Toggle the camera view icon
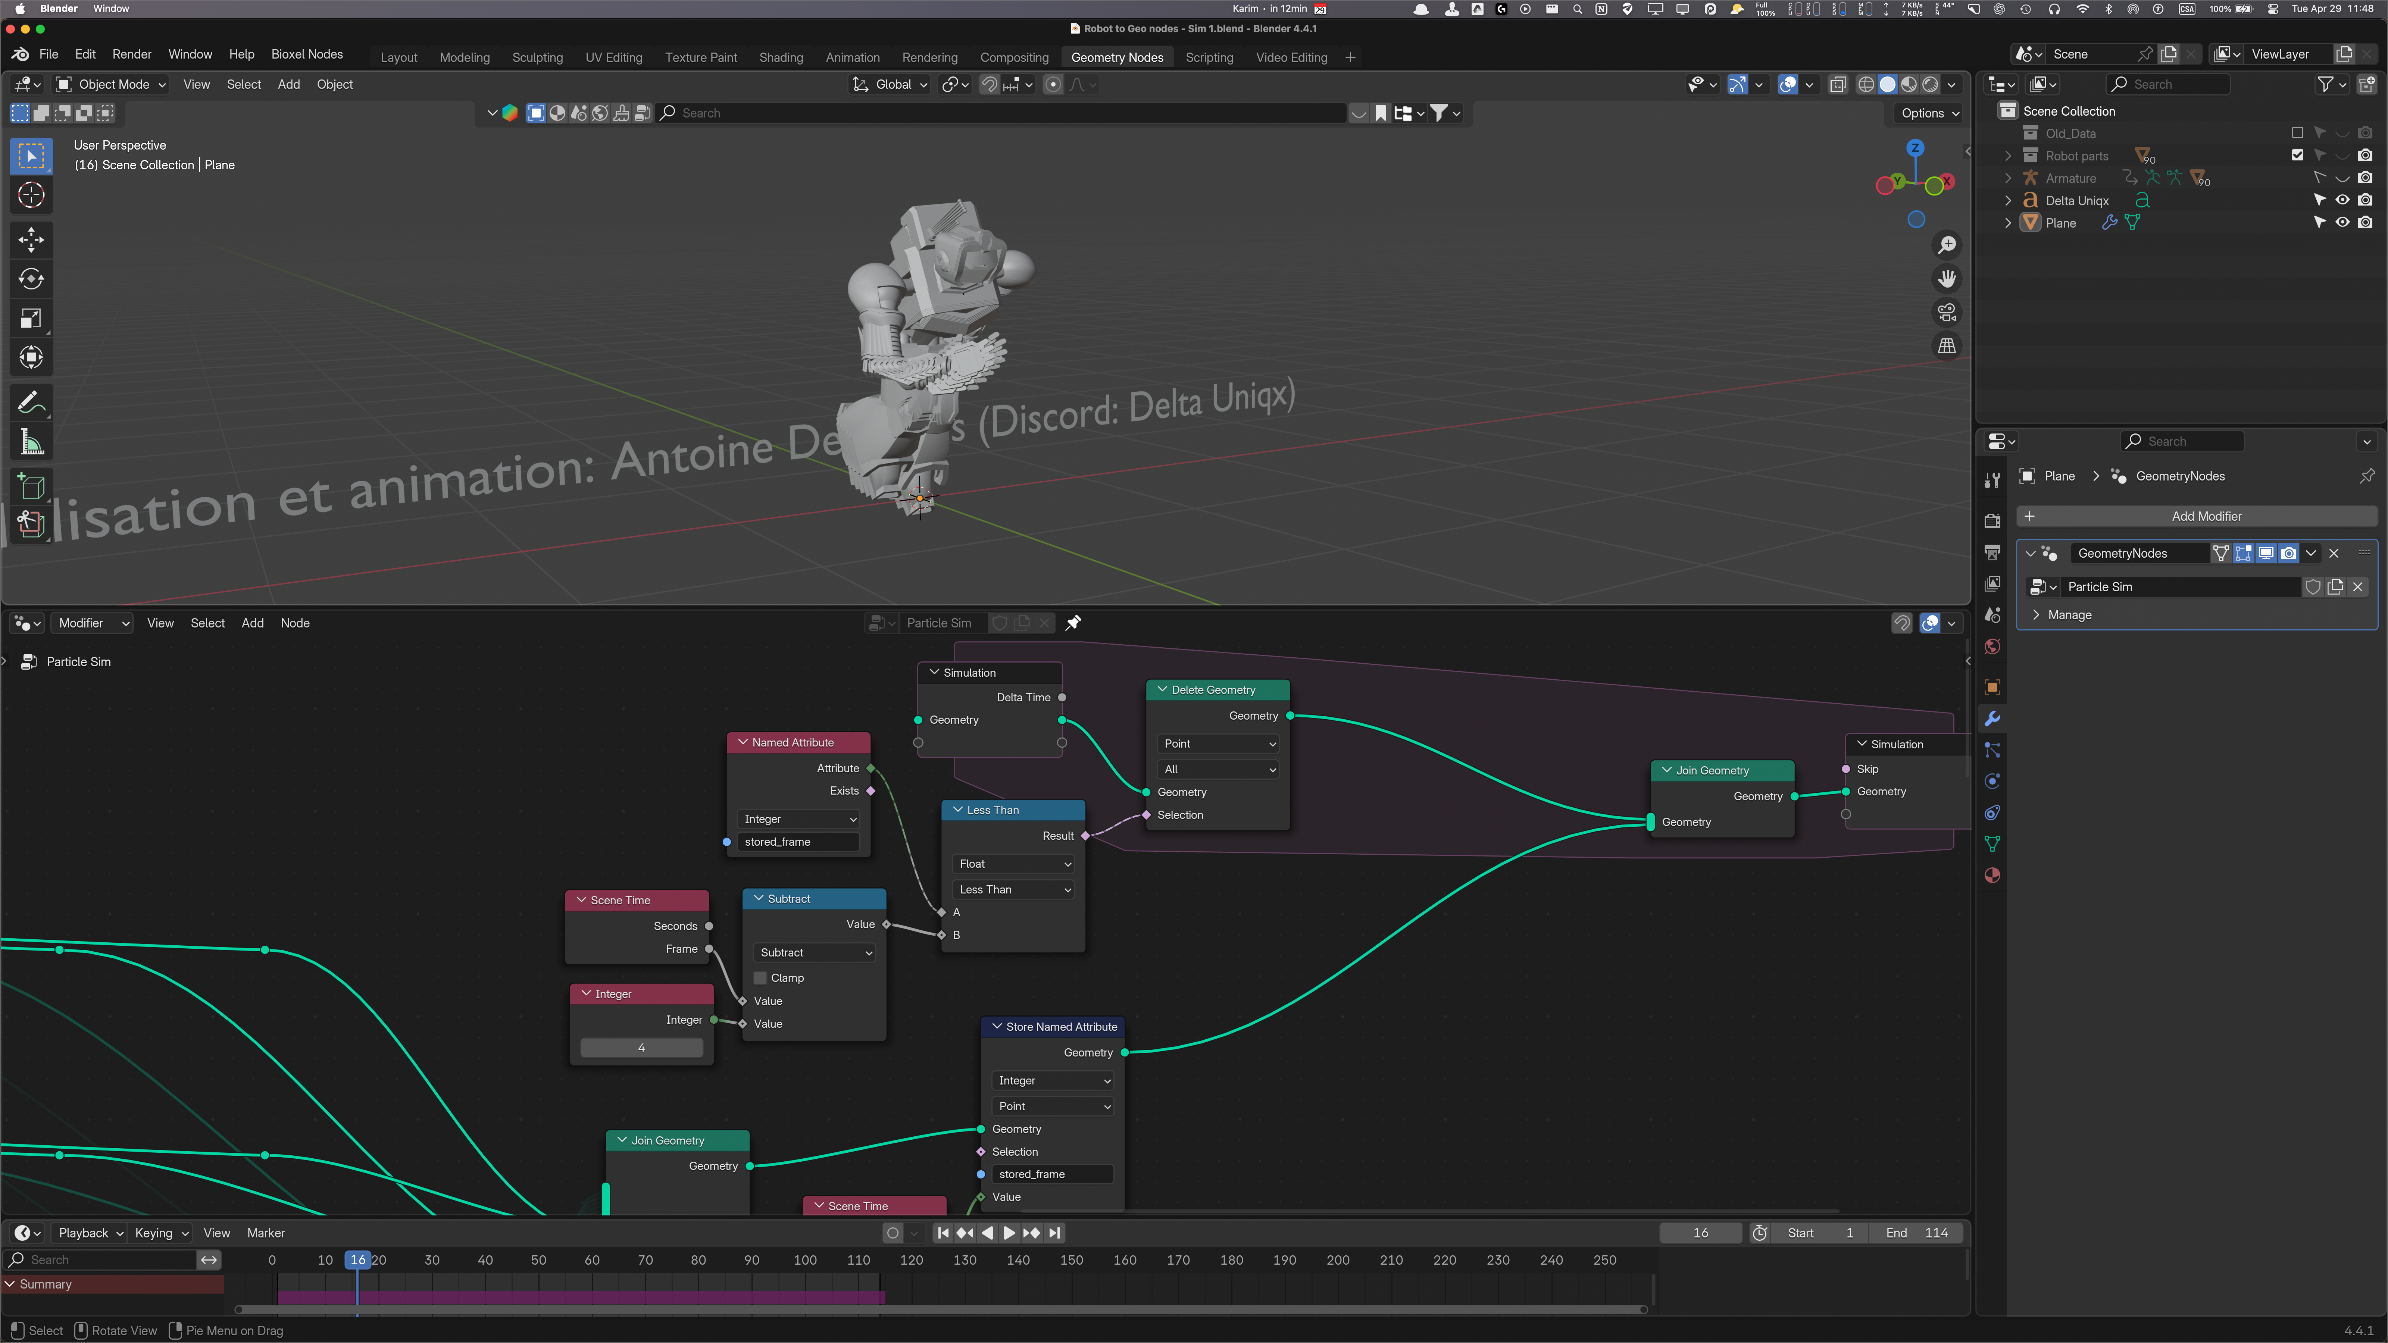 click(1947, 312)
